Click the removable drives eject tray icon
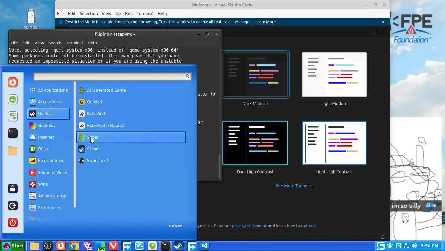This screenshot has height=251, width=445. point(398,246)
